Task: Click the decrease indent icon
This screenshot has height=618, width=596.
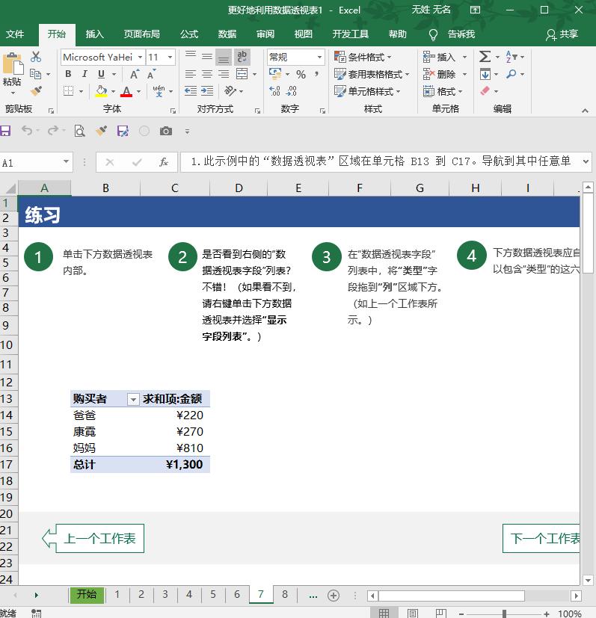Action: (191, 91)
